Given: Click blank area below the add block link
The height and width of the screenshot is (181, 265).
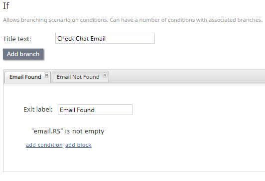Looking at the screenshot, I should pyautogui.click(x=119, y=160).
